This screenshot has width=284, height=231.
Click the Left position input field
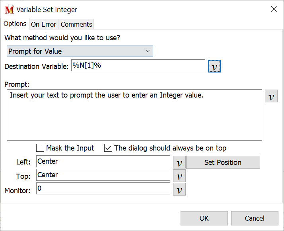click(x=103, y=161)
